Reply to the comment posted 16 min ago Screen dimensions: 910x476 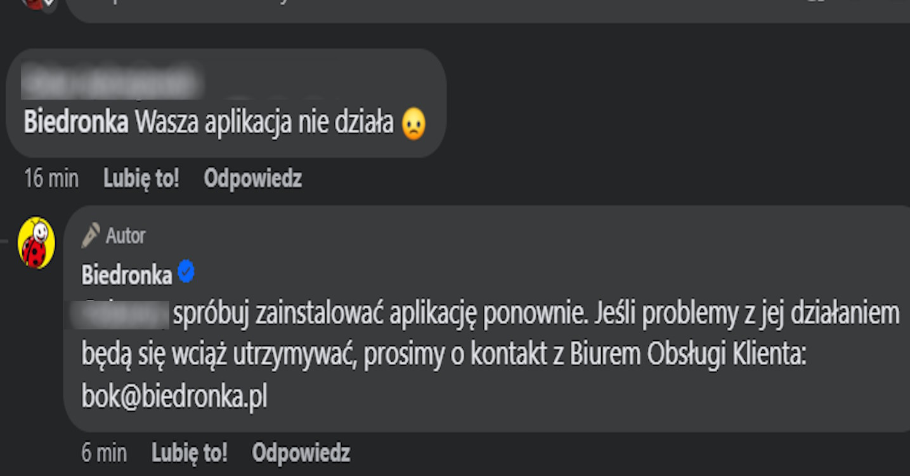pos(252,179)
